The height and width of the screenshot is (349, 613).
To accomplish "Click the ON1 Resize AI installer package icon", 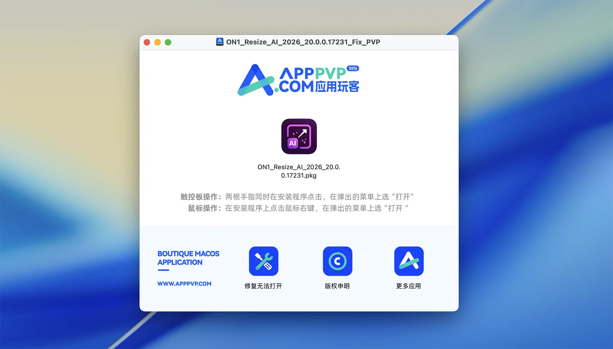I will coord(299,136).
